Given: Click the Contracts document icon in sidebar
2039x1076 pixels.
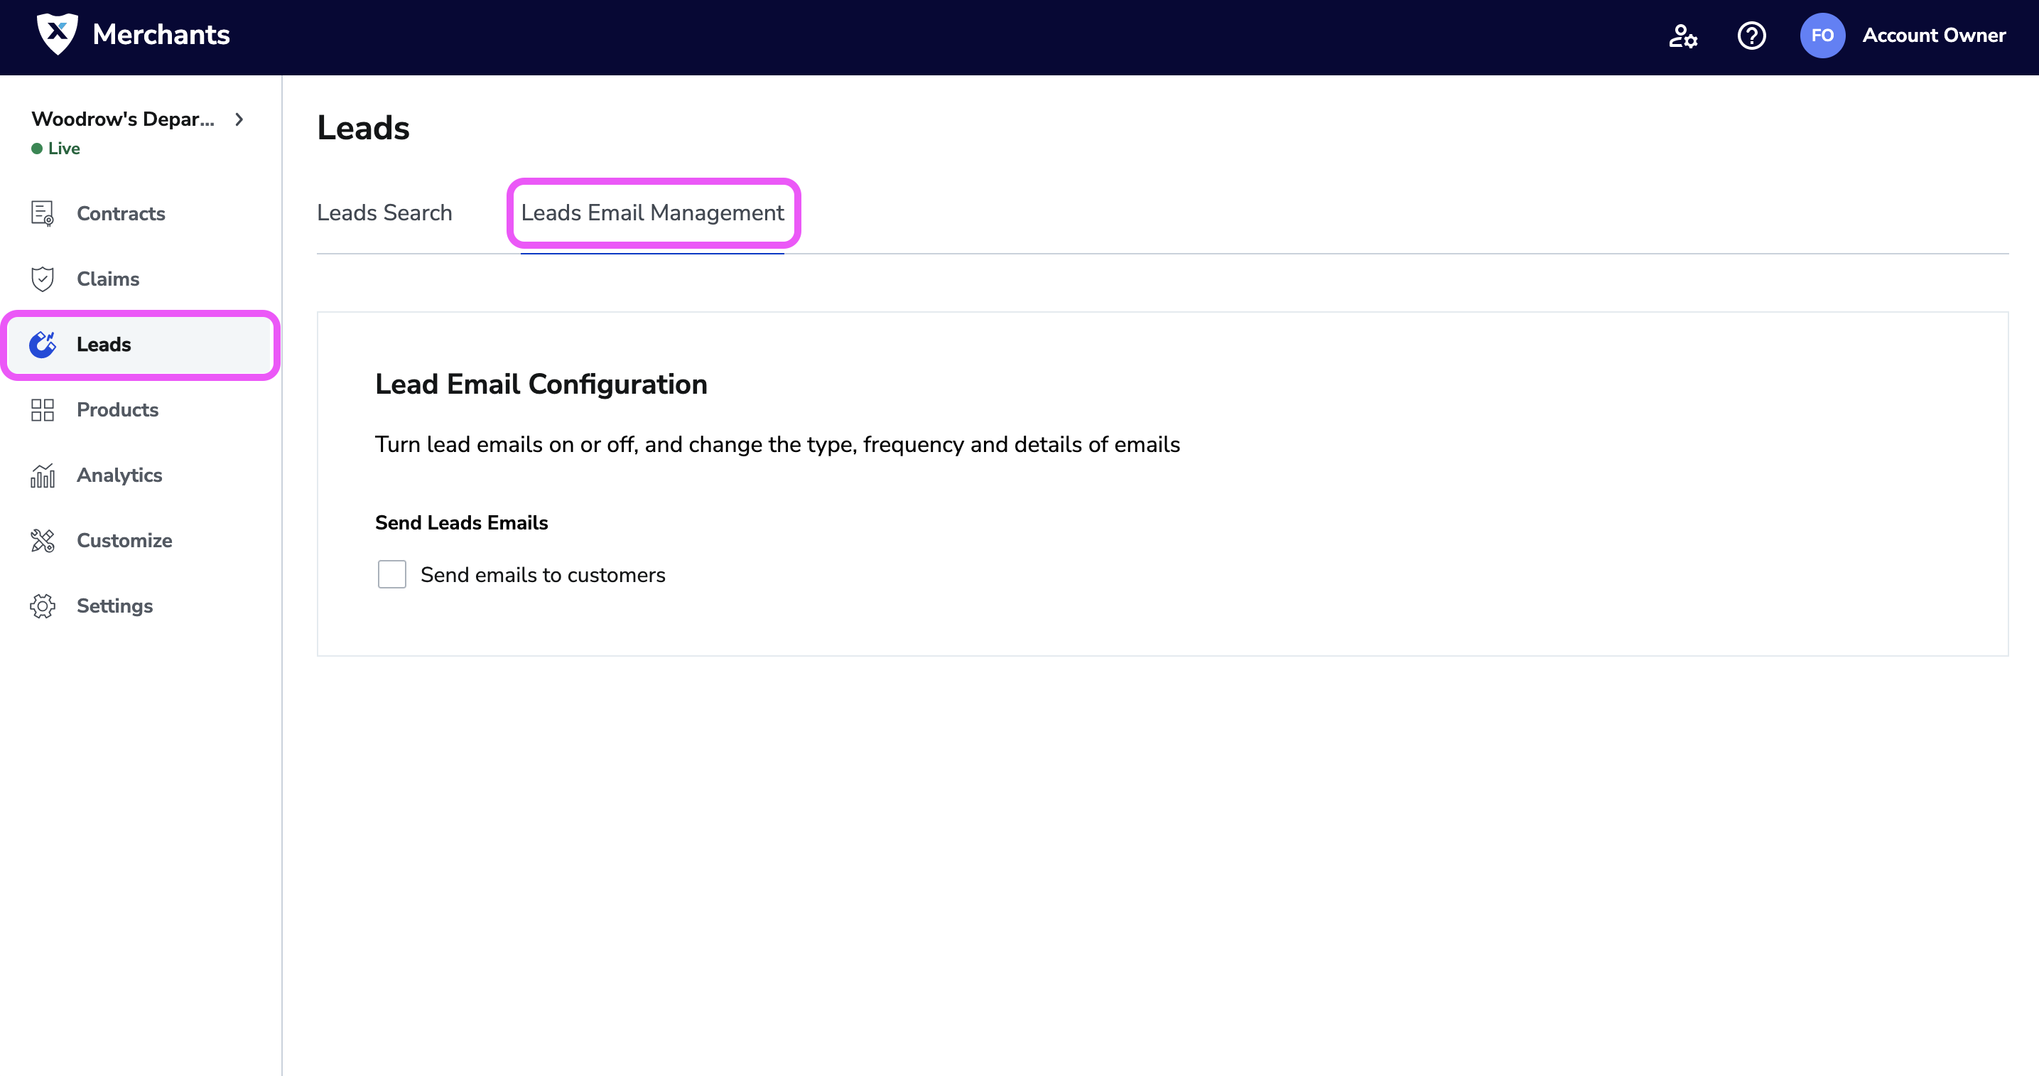Looking at the screenshot, I should pos(43,213).
